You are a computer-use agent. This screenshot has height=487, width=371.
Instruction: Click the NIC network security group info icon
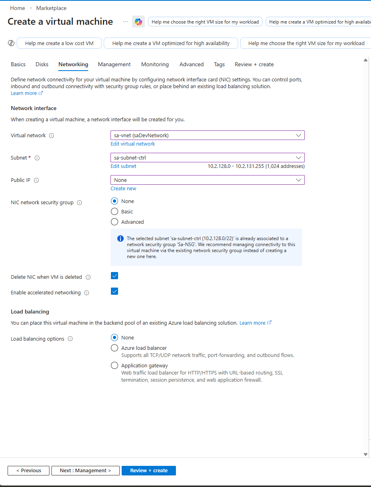[x=79, y=203]
